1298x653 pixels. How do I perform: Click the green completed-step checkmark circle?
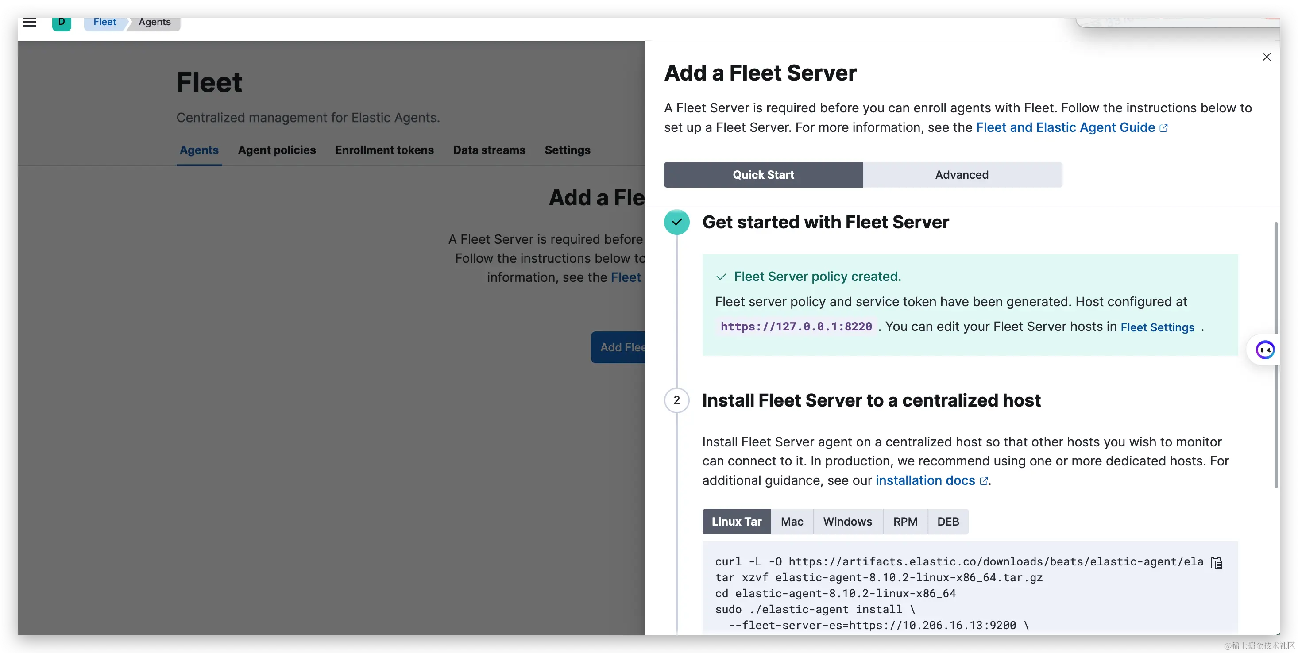677,222
